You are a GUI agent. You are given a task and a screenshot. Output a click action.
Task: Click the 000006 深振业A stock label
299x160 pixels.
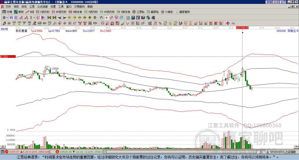pyautogui.click(x=287, y=31)
